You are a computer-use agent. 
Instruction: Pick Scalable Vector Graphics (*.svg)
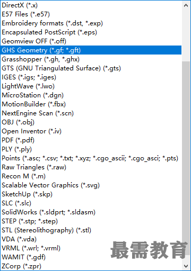(x=91, y=185)
